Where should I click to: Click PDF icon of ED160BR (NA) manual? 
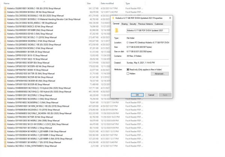coord(5,30)
